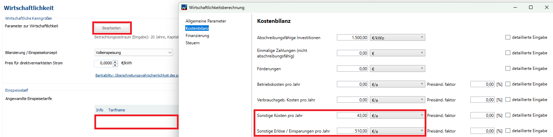
Task: Expand the Bilanzierung Volleinspeisung dropdown
Action: tap(134, 53)
